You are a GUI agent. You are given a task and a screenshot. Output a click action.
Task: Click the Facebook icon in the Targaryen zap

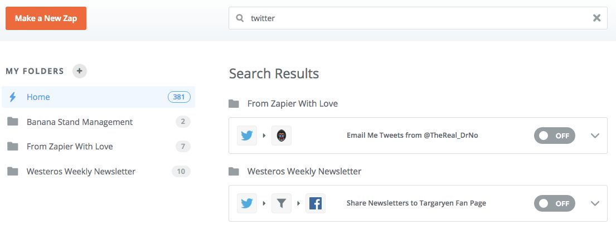tap(315, 203)
